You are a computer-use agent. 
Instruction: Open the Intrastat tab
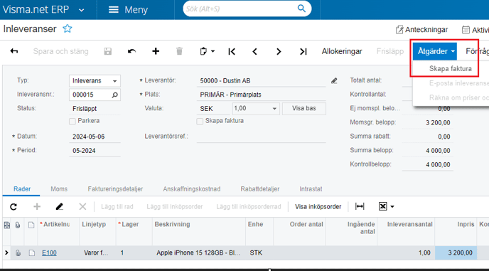(x=311, y=189)
